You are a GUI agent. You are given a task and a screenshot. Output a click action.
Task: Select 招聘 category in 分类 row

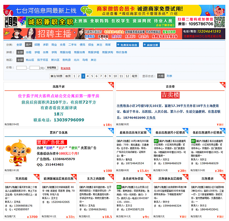coord(37,45)
